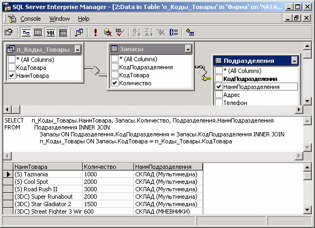Image resolution: width=315 pixels, height=228 pixels.
Task: Click the Cancel Execution toolbar icon
Action: click(x=108, y=32)
